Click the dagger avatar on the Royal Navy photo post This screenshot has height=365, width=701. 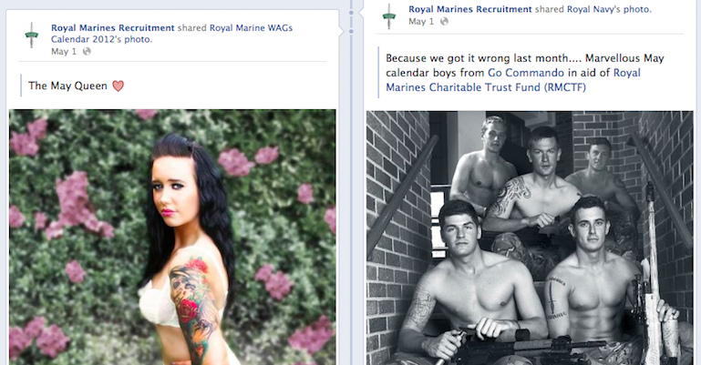[x=389, y=16]
